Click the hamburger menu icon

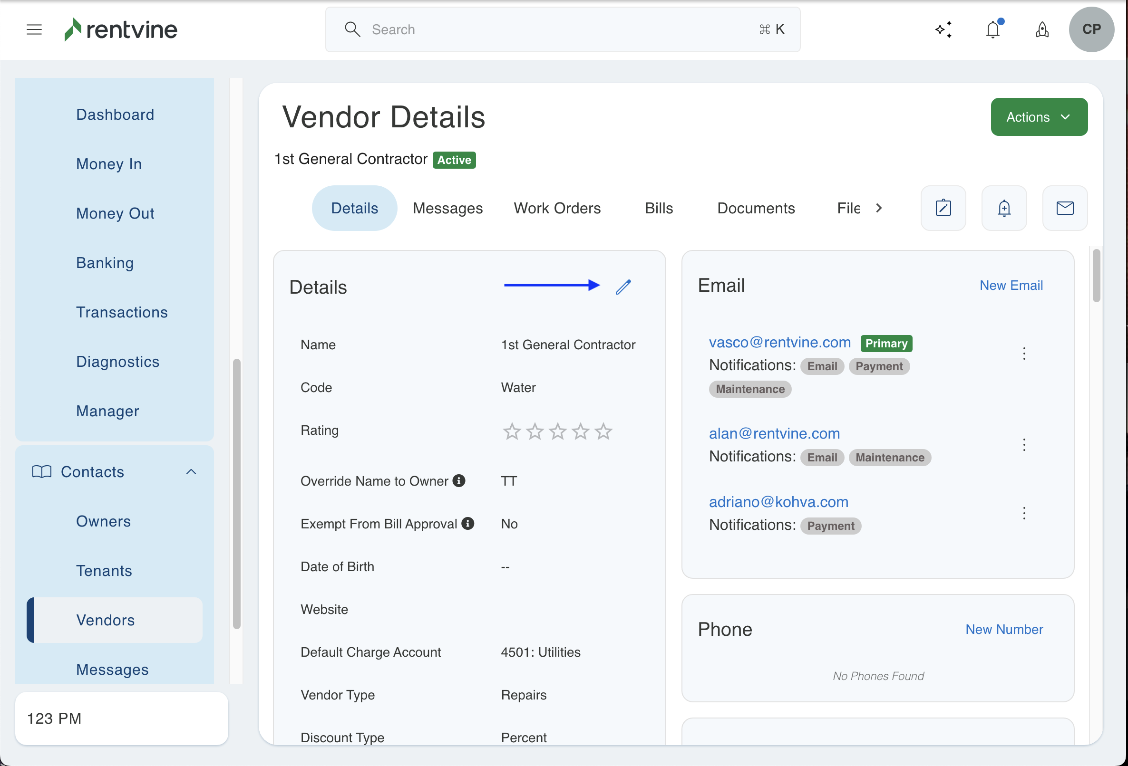click(34, 29)
